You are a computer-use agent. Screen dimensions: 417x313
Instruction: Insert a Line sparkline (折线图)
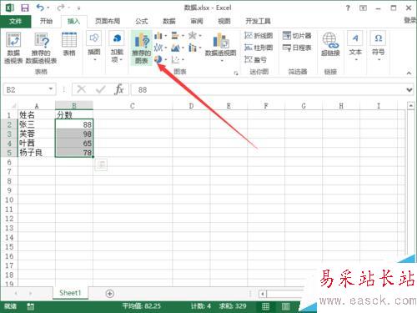pyautogui.click(x=259, y=36)
